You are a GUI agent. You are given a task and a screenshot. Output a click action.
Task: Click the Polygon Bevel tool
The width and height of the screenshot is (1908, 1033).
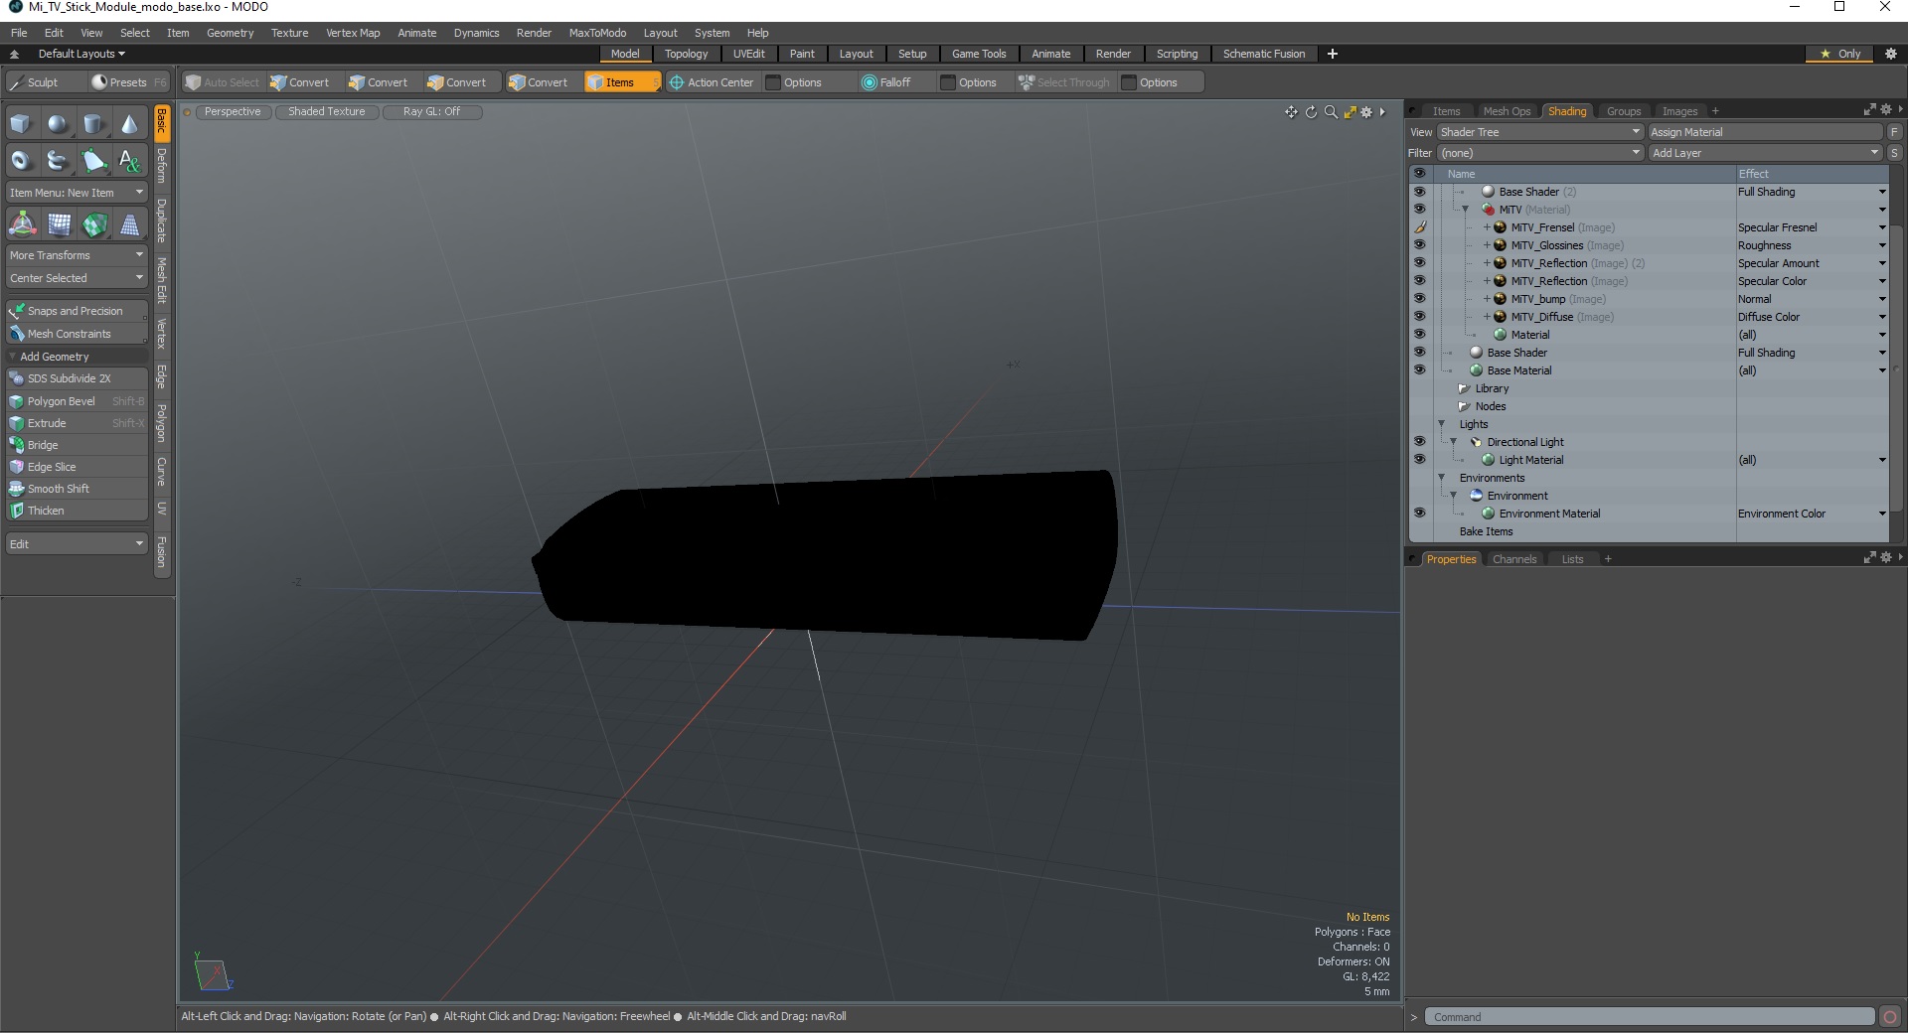tap(77, 401)
